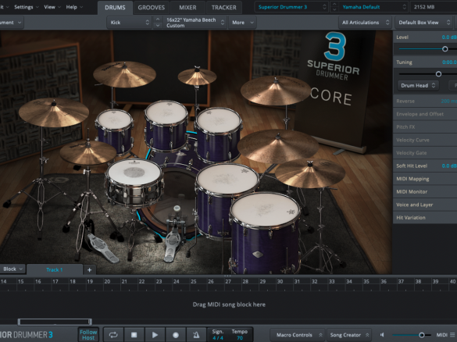Open the Settings menu
Viewport: 457px width, 342px height.
click(27, 7)
